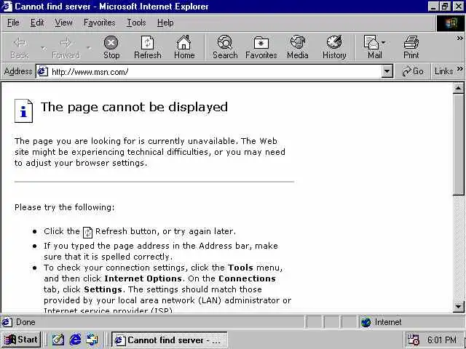
Task: Click the system tray scheduler icon
Action: (x=414, y=340)
